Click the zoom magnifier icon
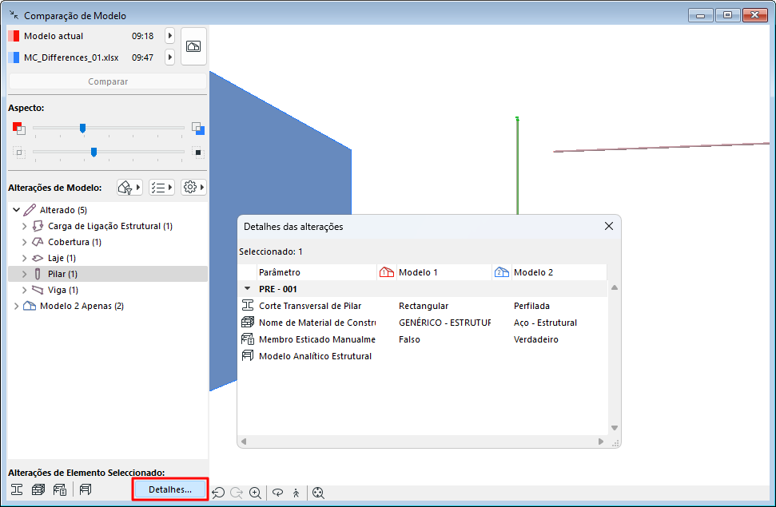 [256, 493]
